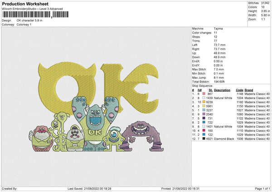Select the gold swatch for 9239 stitches
The height and width of the screenshot is (192, 272).
tap(204, 102)
